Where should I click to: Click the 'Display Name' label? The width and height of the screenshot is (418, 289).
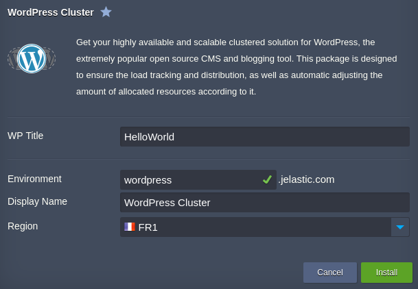click(37, 201)
